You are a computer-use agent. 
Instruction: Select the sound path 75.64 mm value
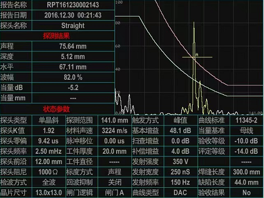pos(73,46)
